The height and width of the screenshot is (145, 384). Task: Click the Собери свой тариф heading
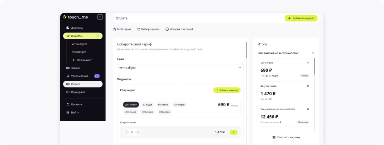pos(134,44)
